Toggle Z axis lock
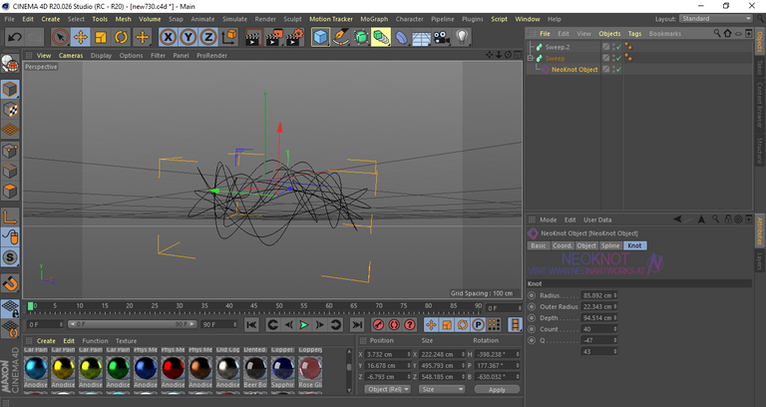 point(208,37)
